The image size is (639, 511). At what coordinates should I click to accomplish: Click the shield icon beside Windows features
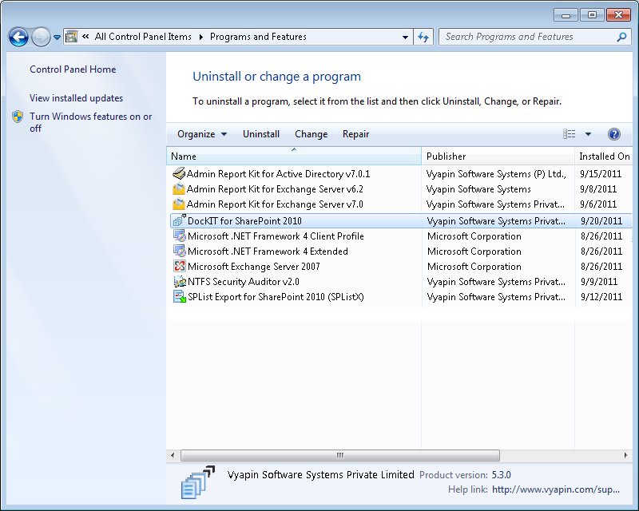[x=18, y=117]
